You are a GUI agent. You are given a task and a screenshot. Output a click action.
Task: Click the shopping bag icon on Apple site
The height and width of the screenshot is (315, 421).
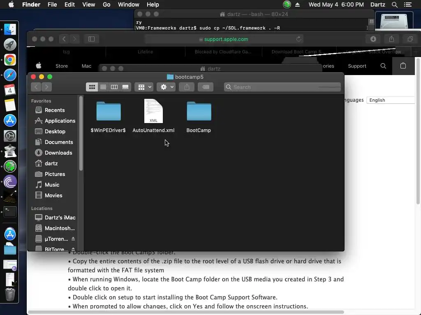pyautogui.click(x=403, y=66)
